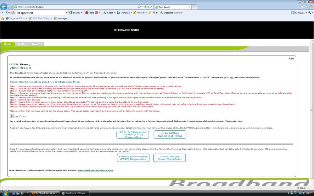Viewport: 314px width, 196px height.
Task: Click Up to 24Mbps Speed Test (Beta) button
Action: coord(170,135)
